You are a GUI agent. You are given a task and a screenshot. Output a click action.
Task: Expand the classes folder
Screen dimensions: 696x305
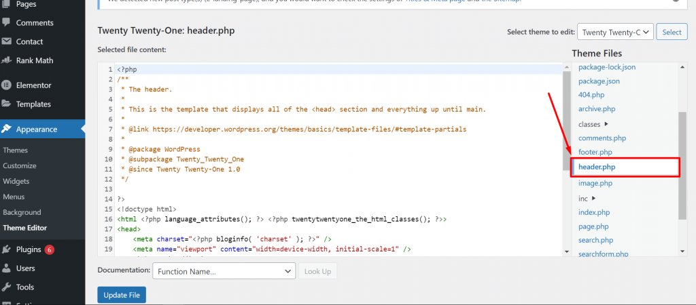coord(593,124)
